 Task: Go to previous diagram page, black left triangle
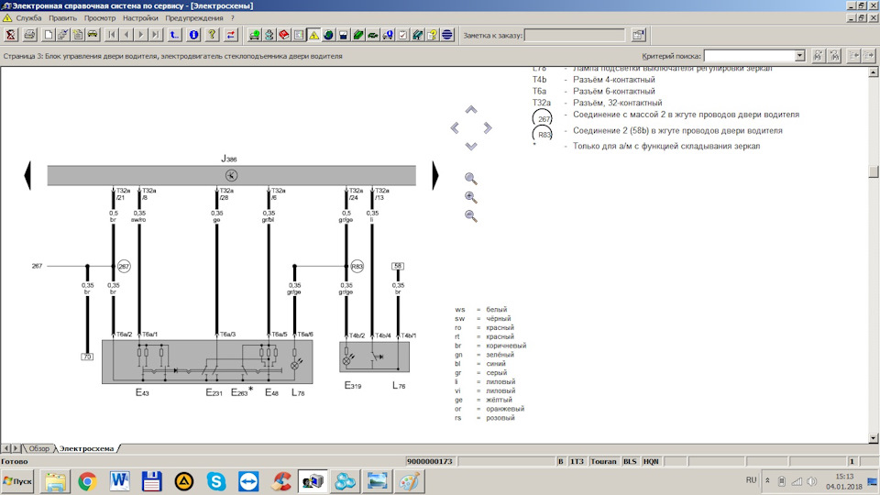tap(27, 176)
